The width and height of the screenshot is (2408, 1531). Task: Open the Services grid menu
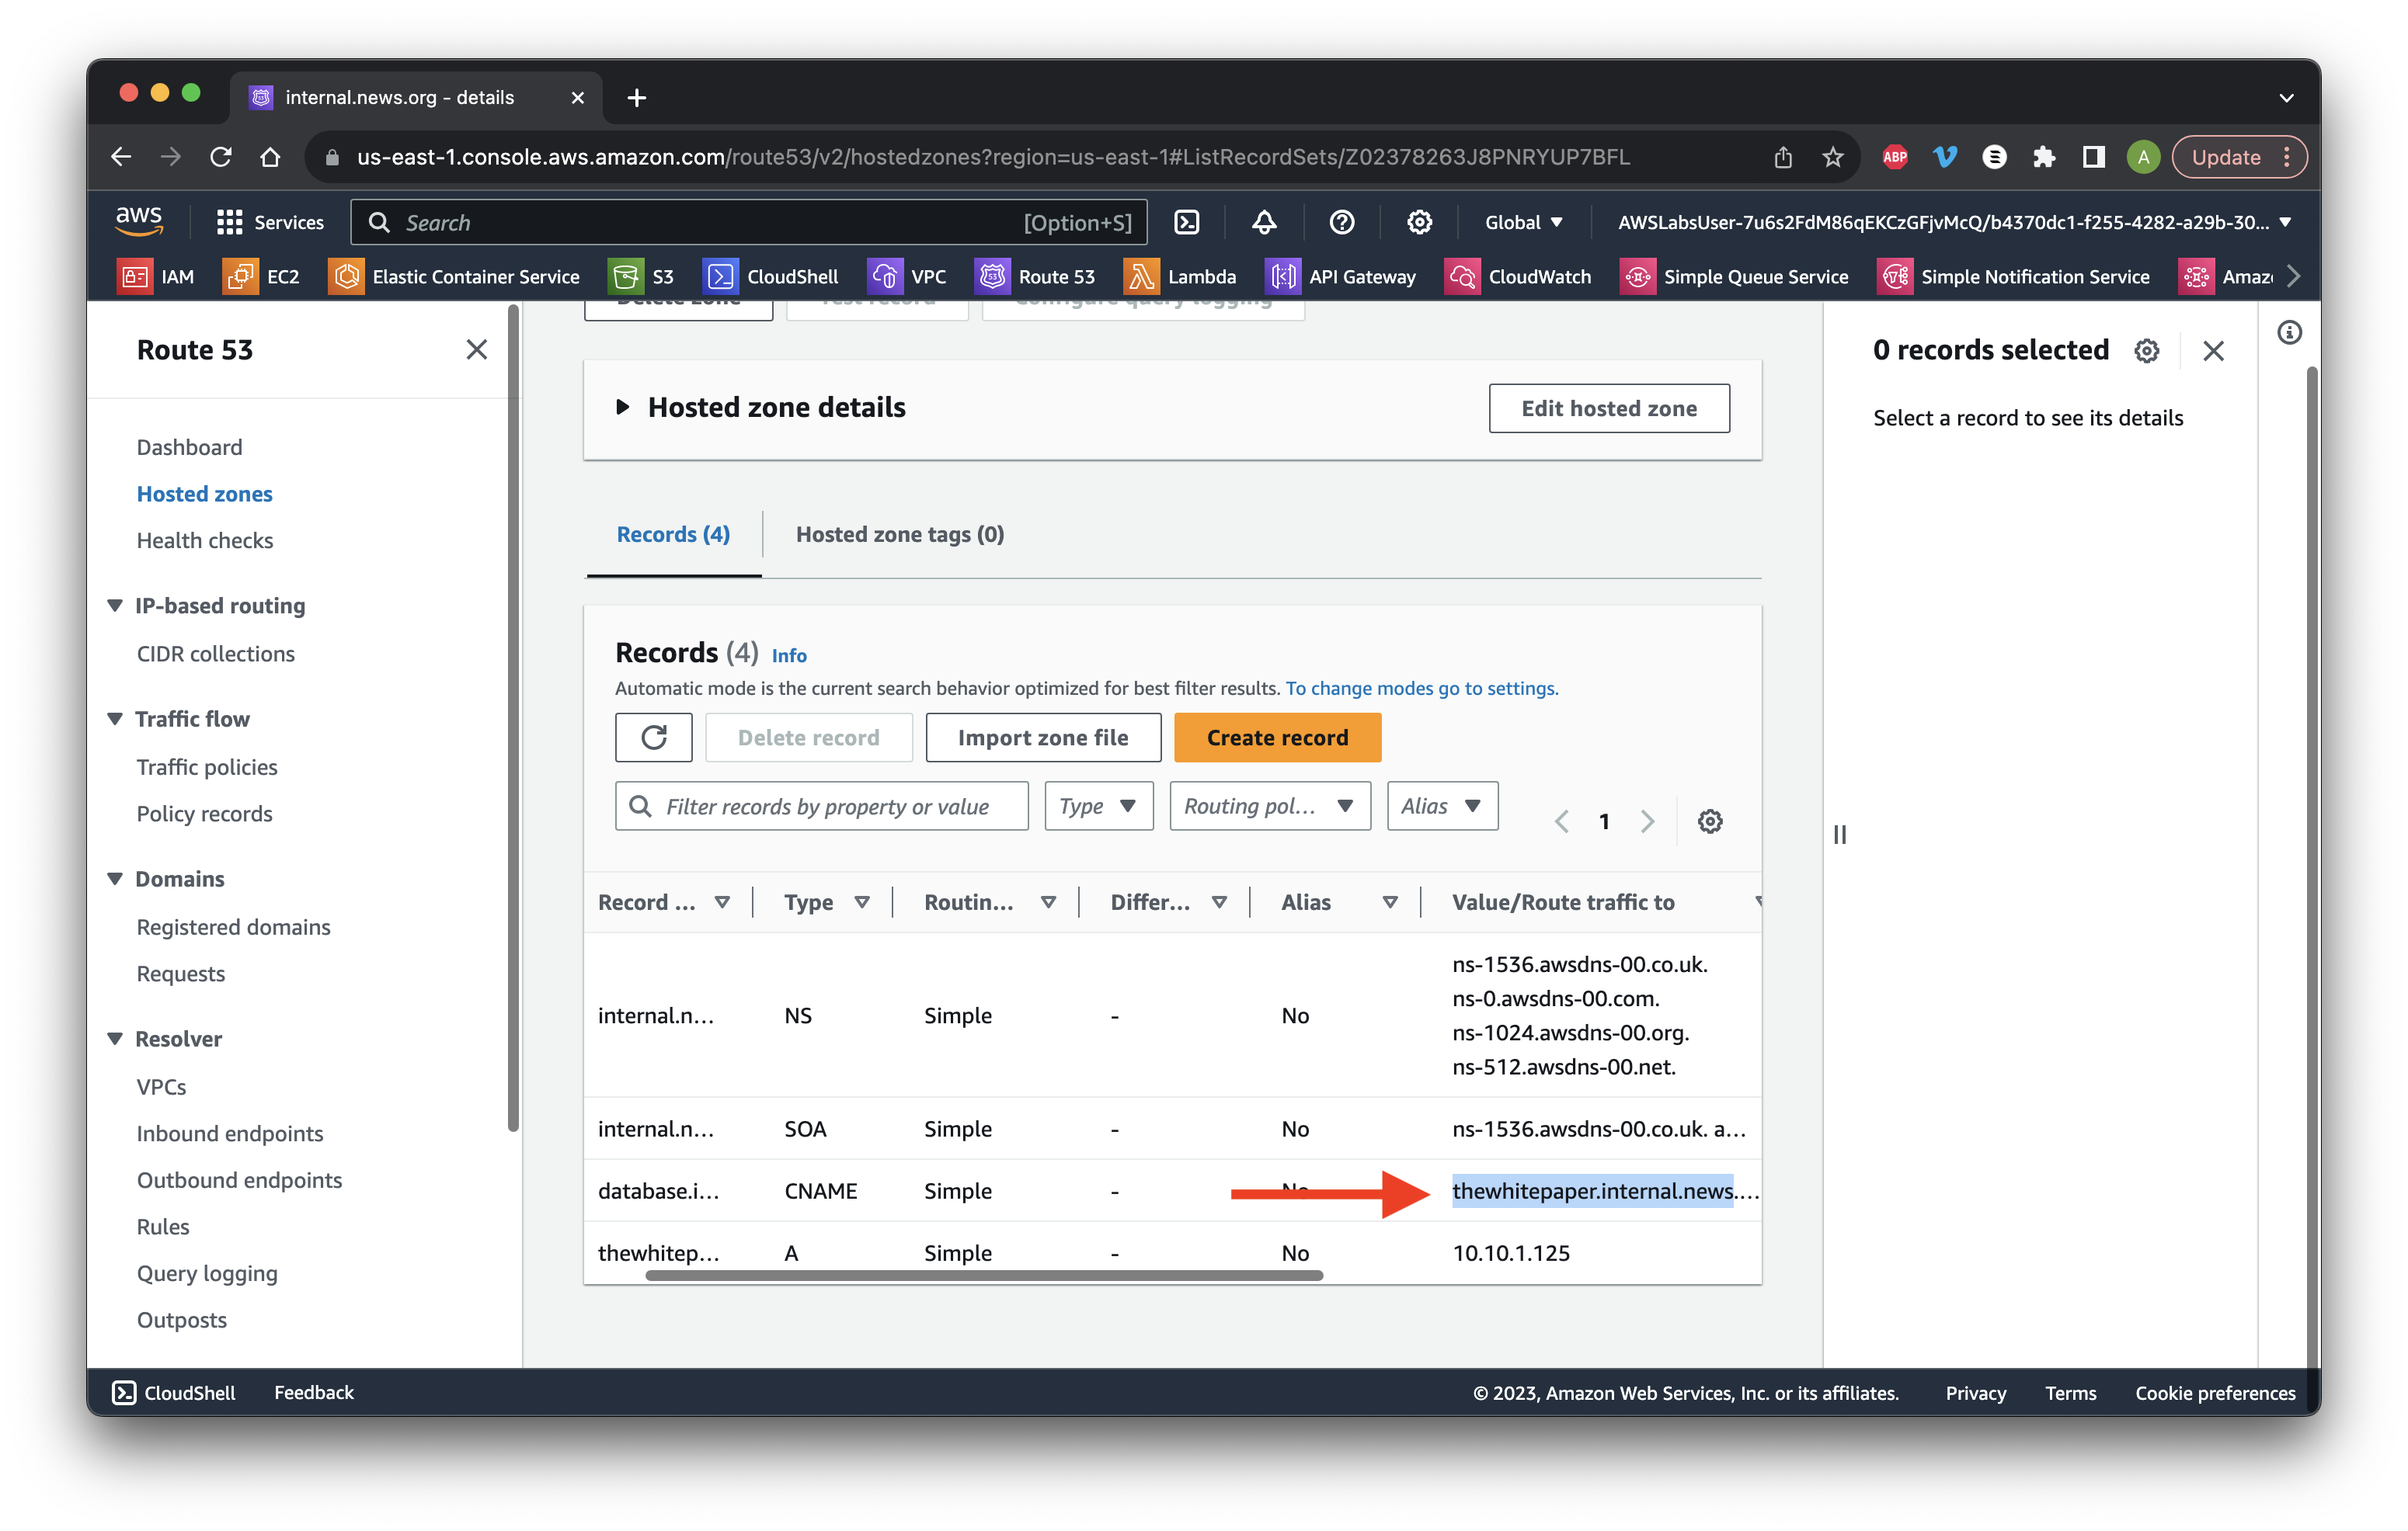pos(270,222)
